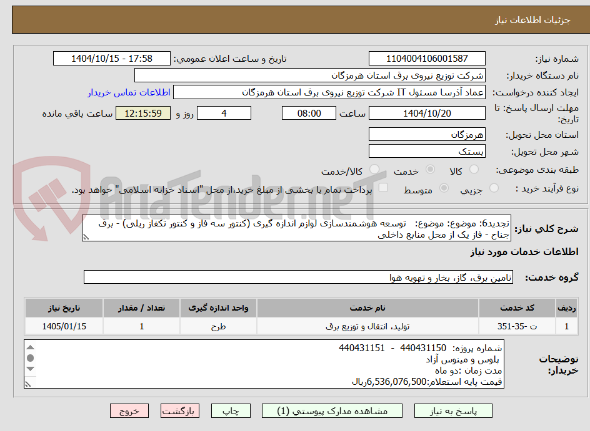
Task: Click table header 'کد خدمت'
Action: pos(517,308)
